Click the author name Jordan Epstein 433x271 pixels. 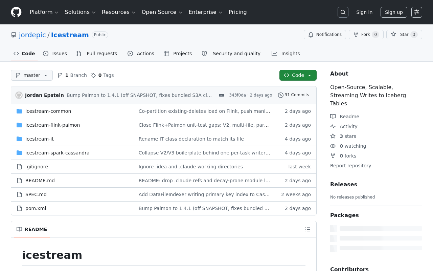[x=44, y=95]
